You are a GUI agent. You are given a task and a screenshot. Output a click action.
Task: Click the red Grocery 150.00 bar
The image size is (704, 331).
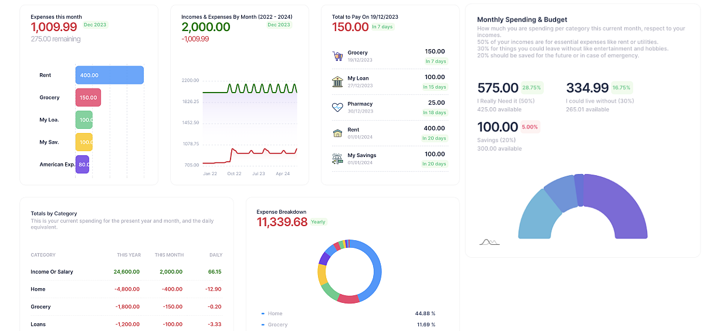(88, 97)
